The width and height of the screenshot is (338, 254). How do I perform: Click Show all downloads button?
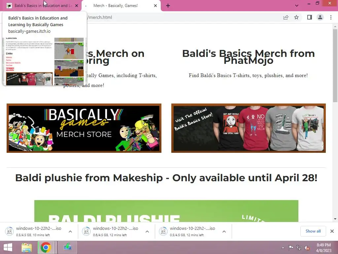(x=313, y=231)
